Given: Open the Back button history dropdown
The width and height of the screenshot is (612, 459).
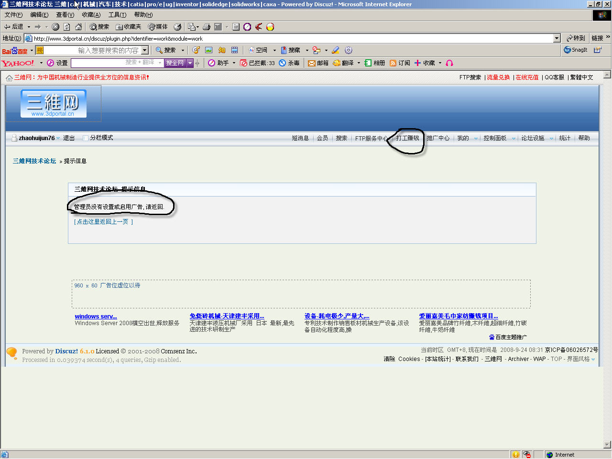Looking at the screenshot, I should pos(29,27).
